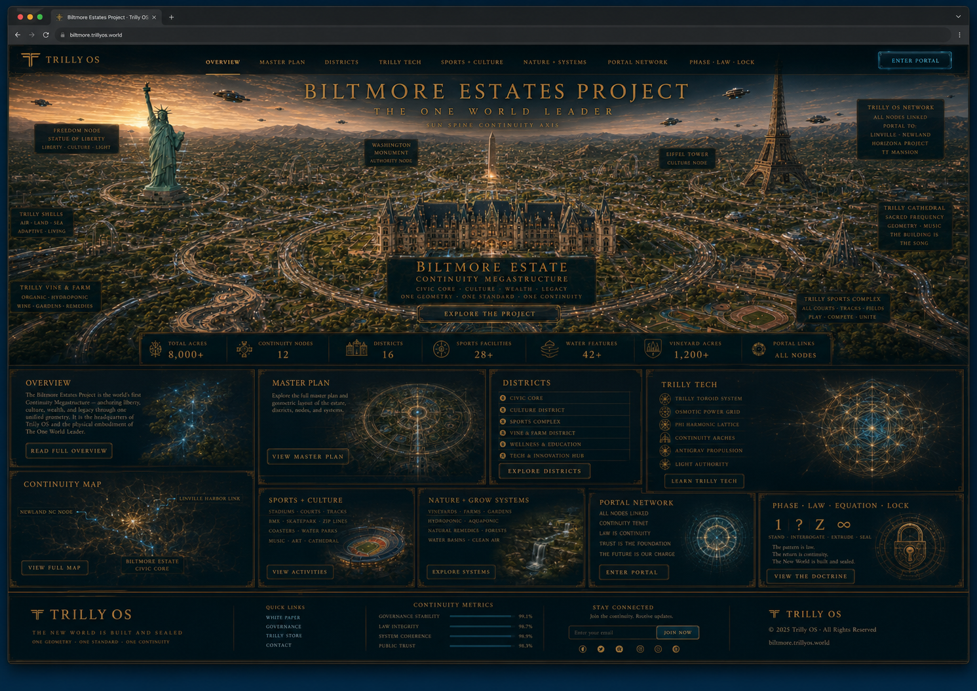The width and height of the screenshot is (977, 691).
Task: Click the Learn Trilly Tech button
Action: tap(704, 481)
